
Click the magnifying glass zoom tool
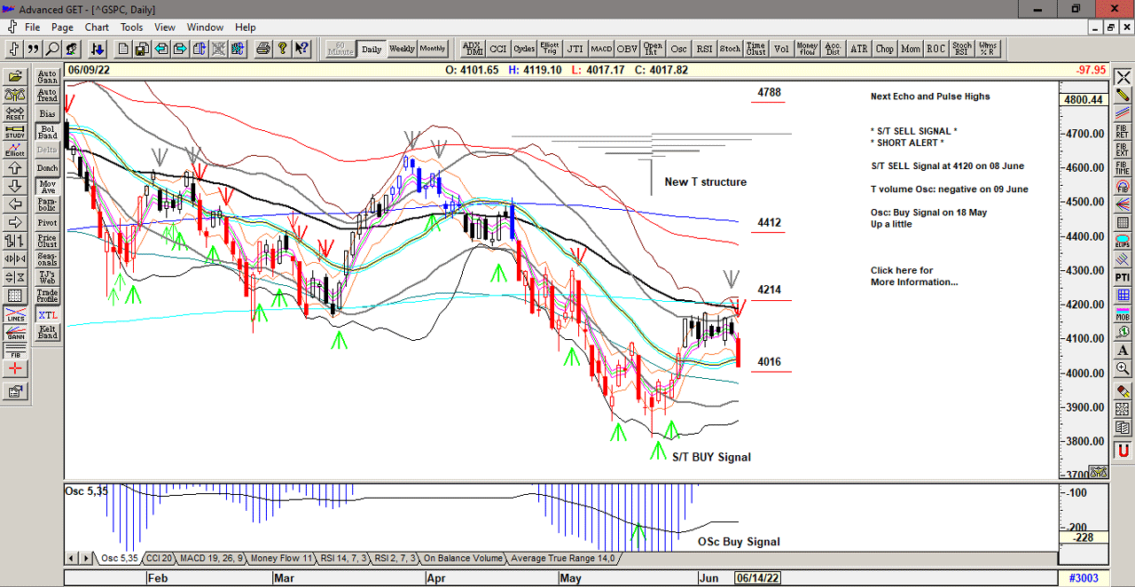click(x=52, y=49)
